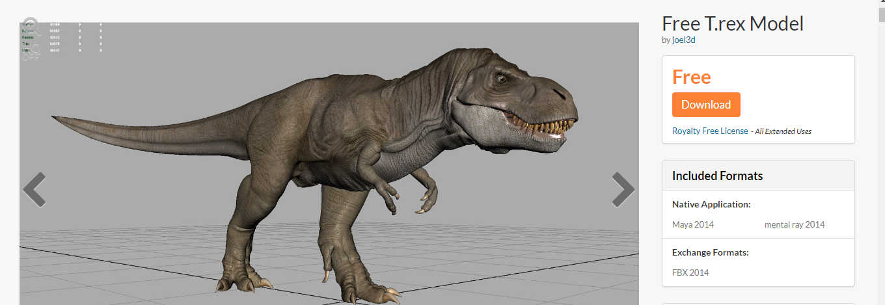Image resolution: width=885 pixels, height=305 pixels.
Task: Click the Exchange Formats label
Action: (710, 252)
